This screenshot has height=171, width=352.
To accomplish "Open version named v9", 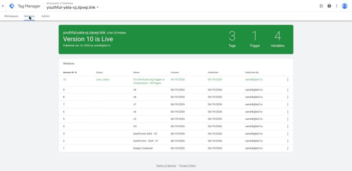I will pos(135,90).
